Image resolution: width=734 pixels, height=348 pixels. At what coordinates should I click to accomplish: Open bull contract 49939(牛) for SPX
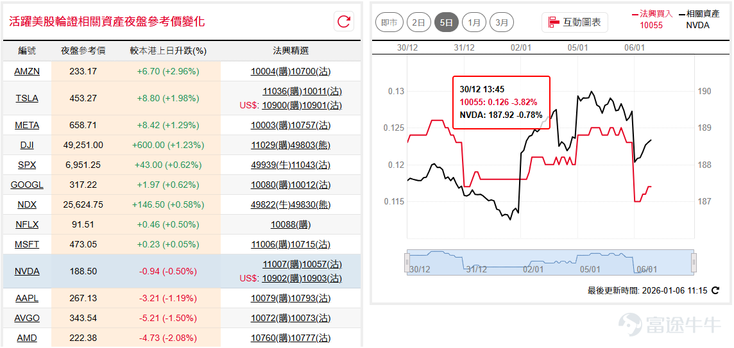point(271,165)
